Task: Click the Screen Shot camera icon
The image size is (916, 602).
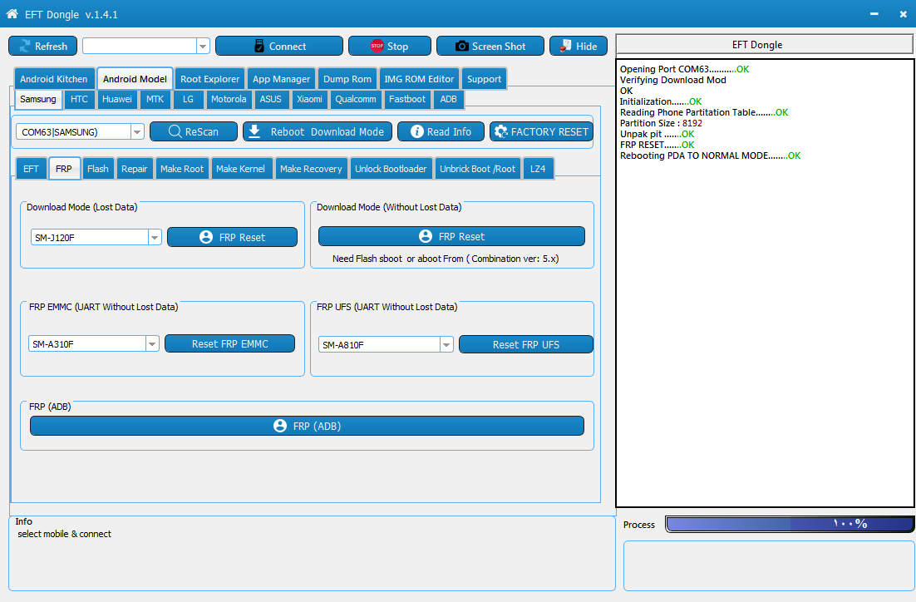Action: coord(461,47)
